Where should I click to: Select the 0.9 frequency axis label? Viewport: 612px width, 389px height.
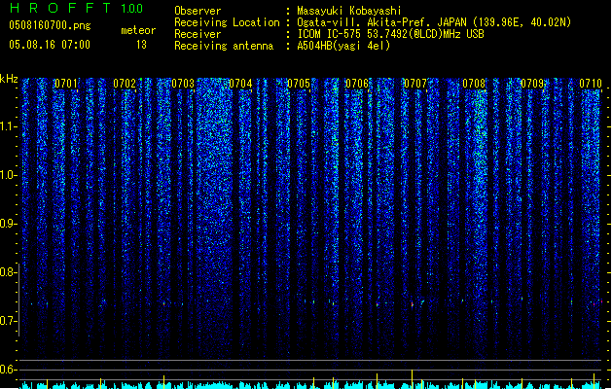(x=8, y=224)
